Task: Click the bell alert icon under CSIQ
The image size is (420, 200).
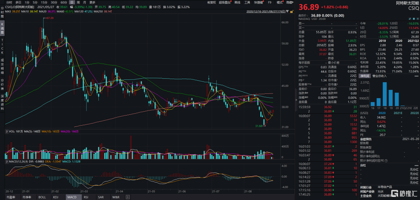Action: [x=413, y=19]
